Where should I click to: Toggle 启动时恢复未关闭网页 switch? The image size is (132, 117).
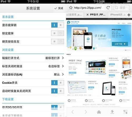pos(58,91)
